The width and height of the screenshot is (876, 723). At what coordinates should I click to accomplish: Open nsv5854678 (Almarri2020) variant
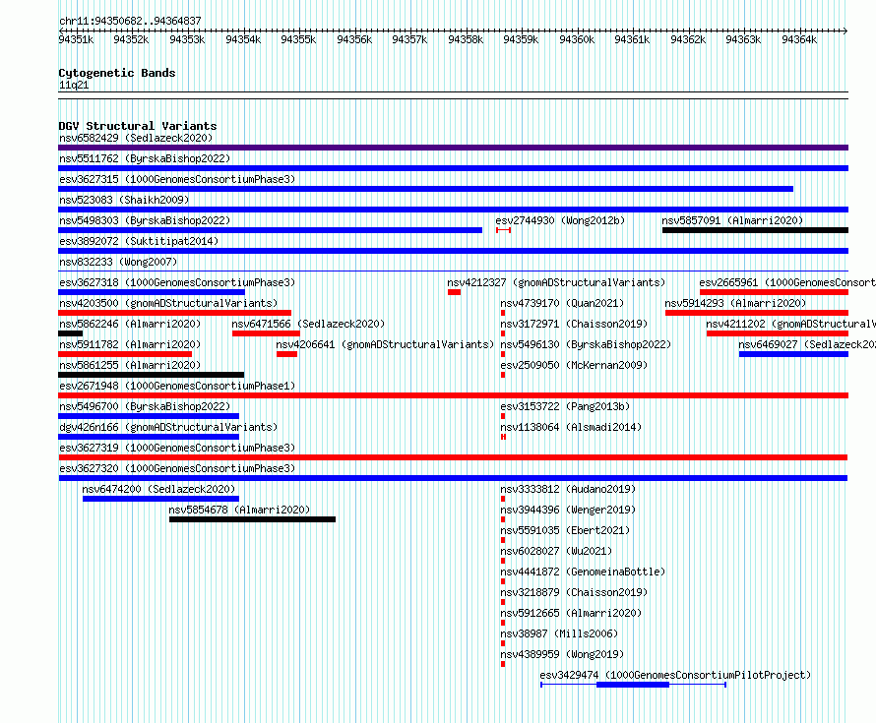coord(239,510)
